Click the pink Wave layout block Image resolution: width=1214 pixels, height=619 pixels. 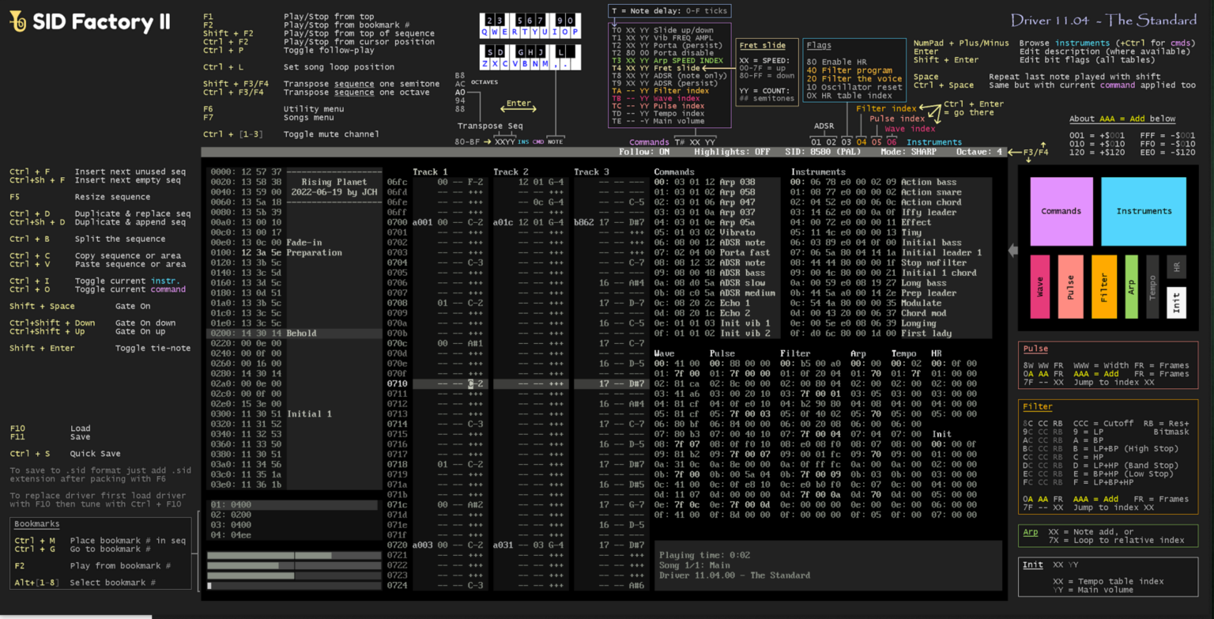(1040, 287)
